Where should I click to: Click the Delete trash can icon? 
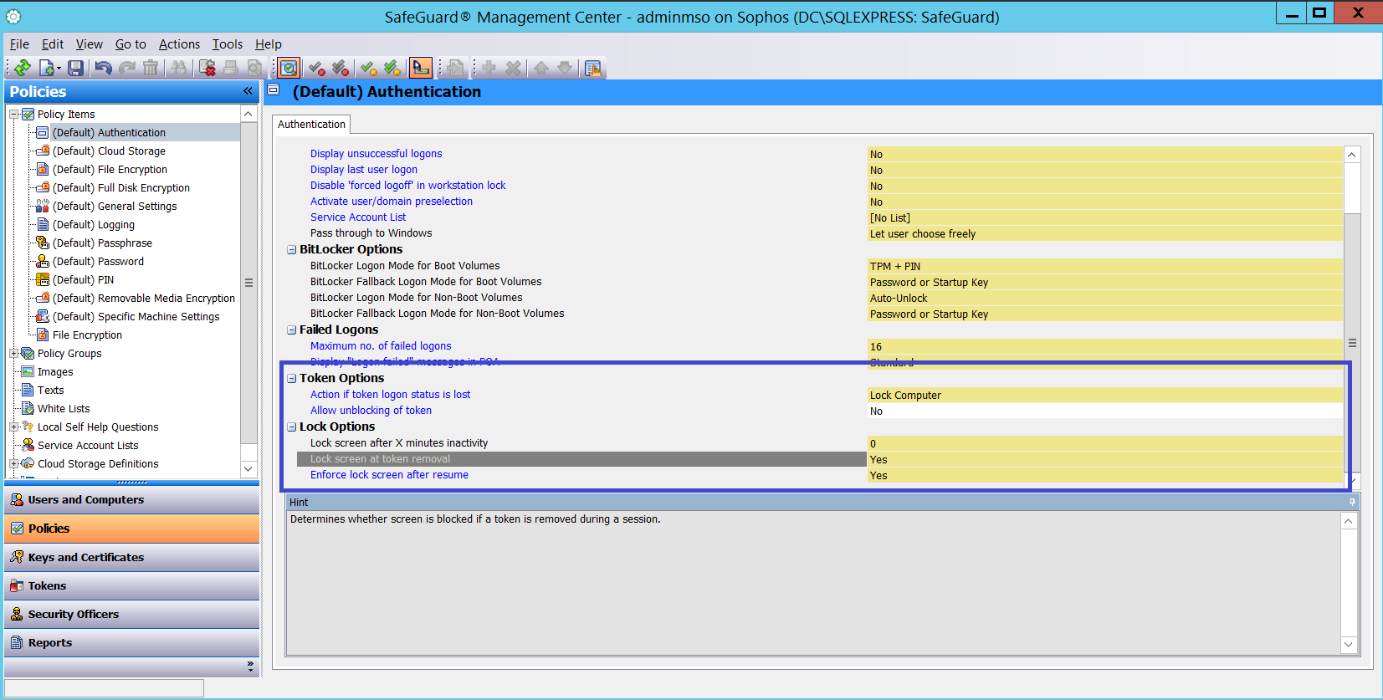click(x=151, y=68)
